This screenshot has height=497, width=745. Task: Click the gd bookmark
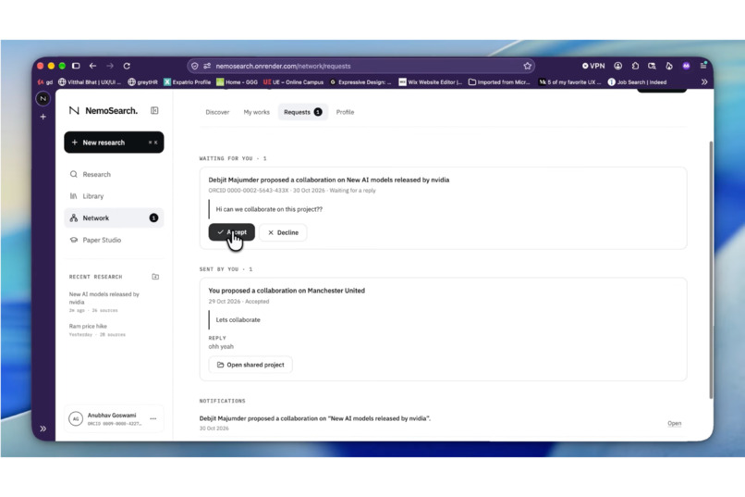coord(45,81)
